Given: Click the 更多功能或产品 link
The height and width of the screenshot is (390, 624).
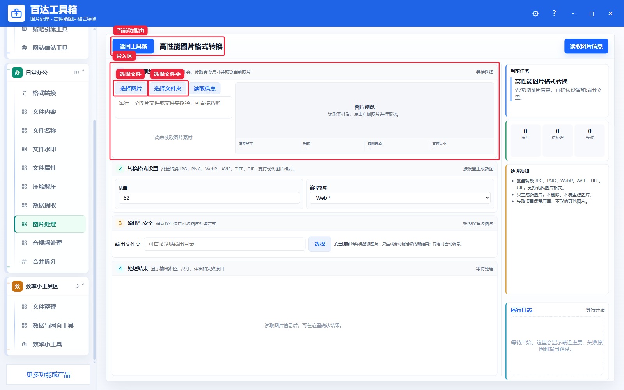Looking at the screenshot, I should point(48,374).
